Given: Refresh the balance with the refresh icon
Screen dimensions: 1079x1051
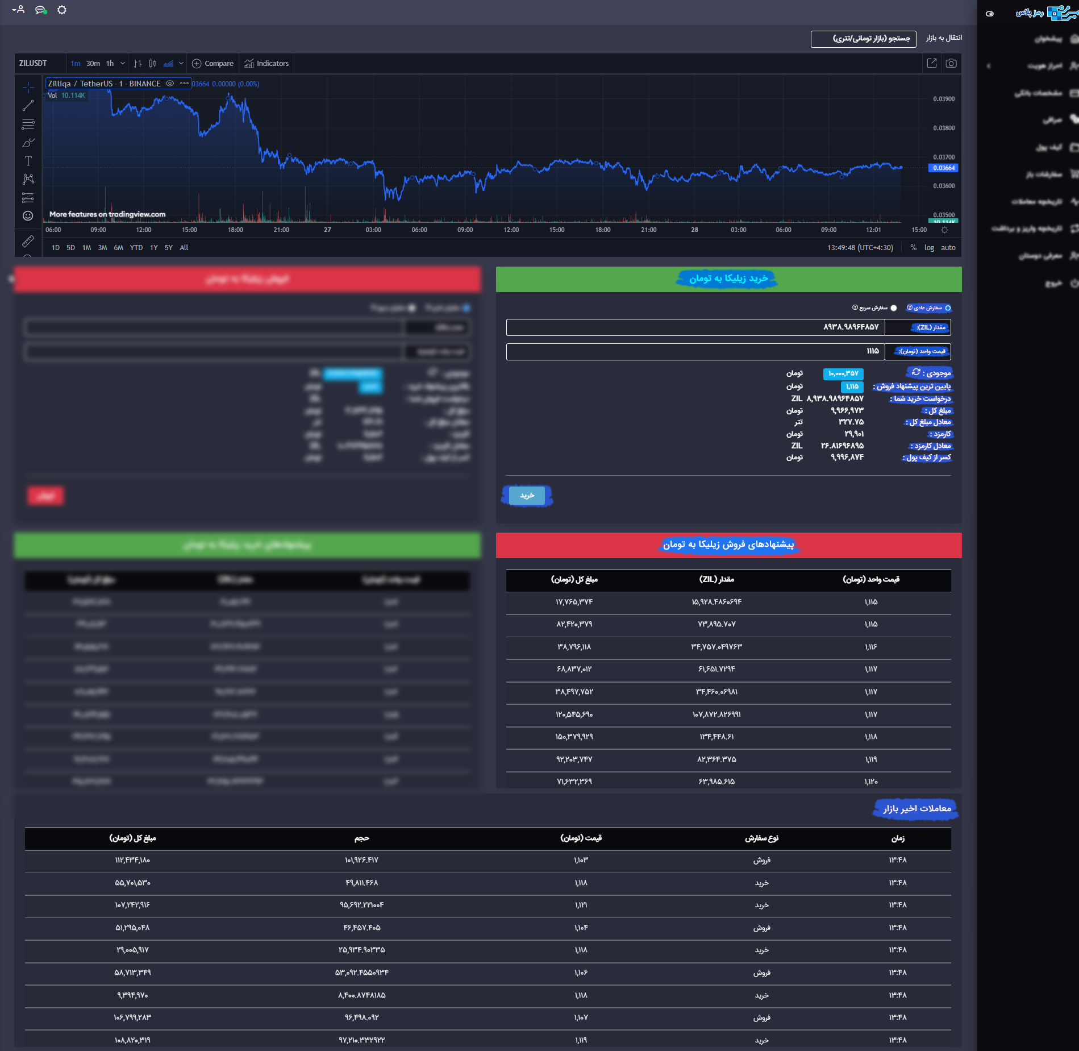Looking at the screenshot, I should [916, 372].
